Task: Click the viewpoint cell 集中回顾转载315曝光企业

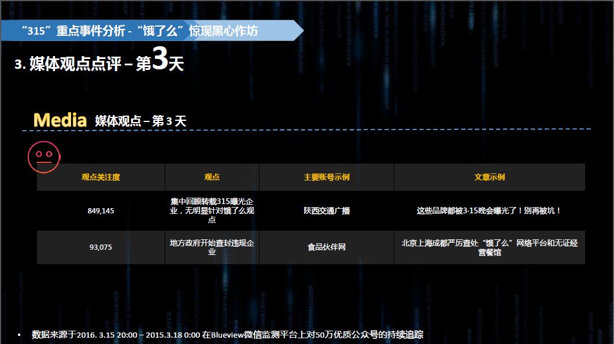Action: click(x=212, y=211)
